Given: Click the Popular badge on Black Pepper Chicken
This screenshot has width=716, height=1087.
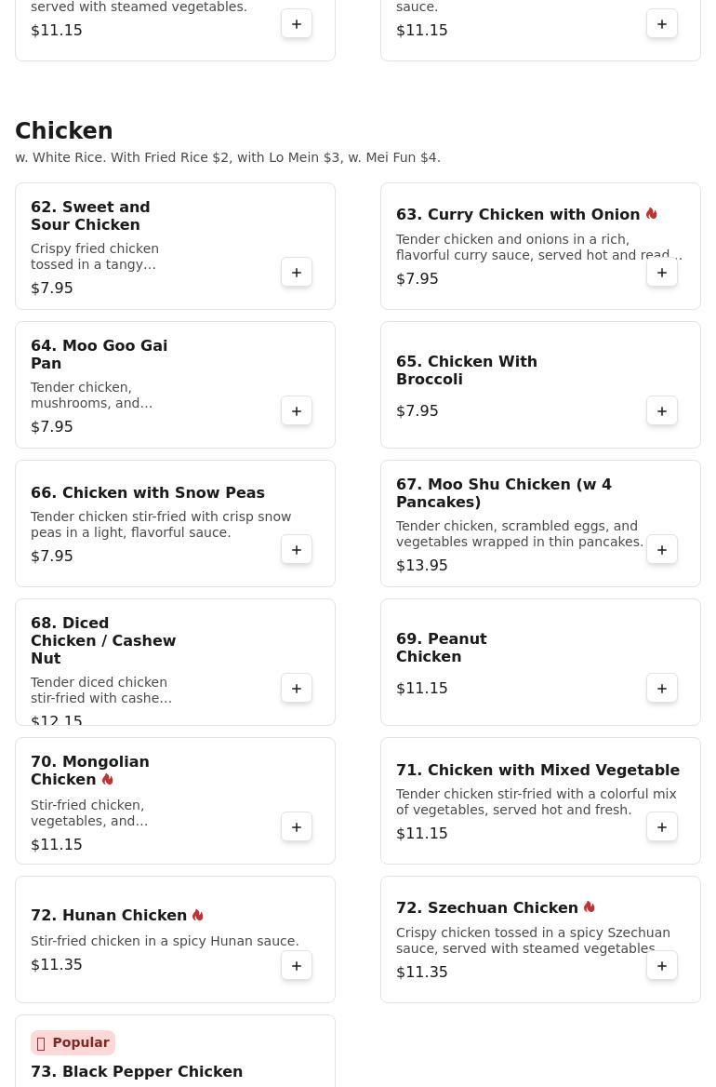Looking at the screenshot, I should click(x=73, y=1042).
